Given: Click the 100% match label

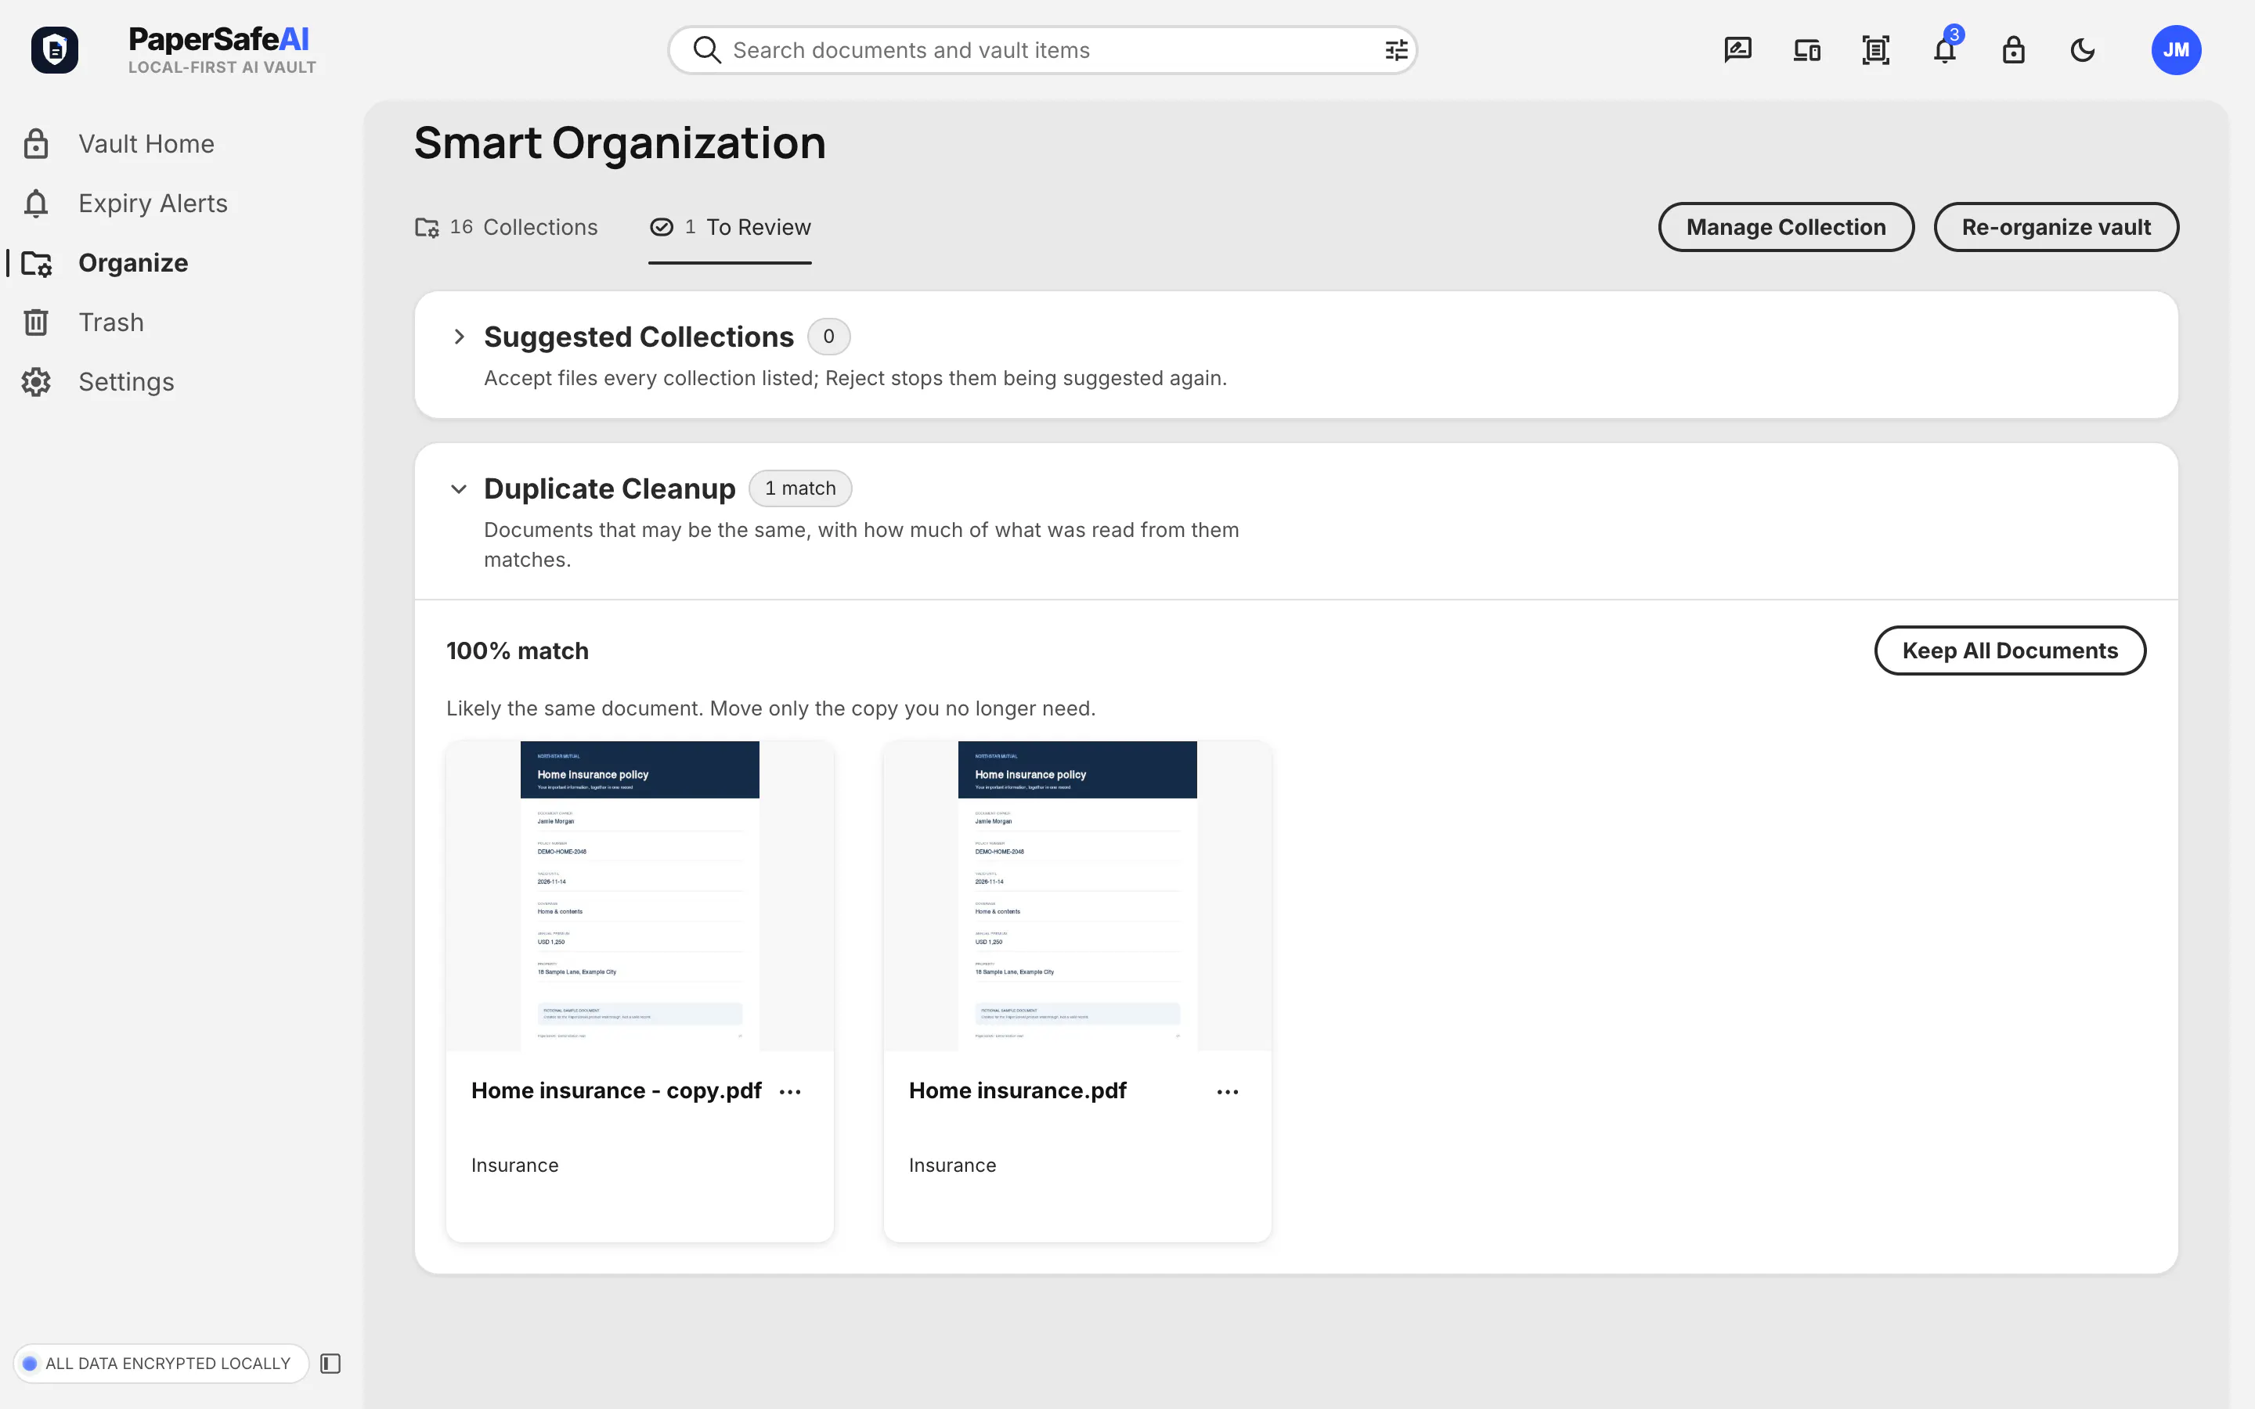Looking at the screenshot, I should [517, 650].
